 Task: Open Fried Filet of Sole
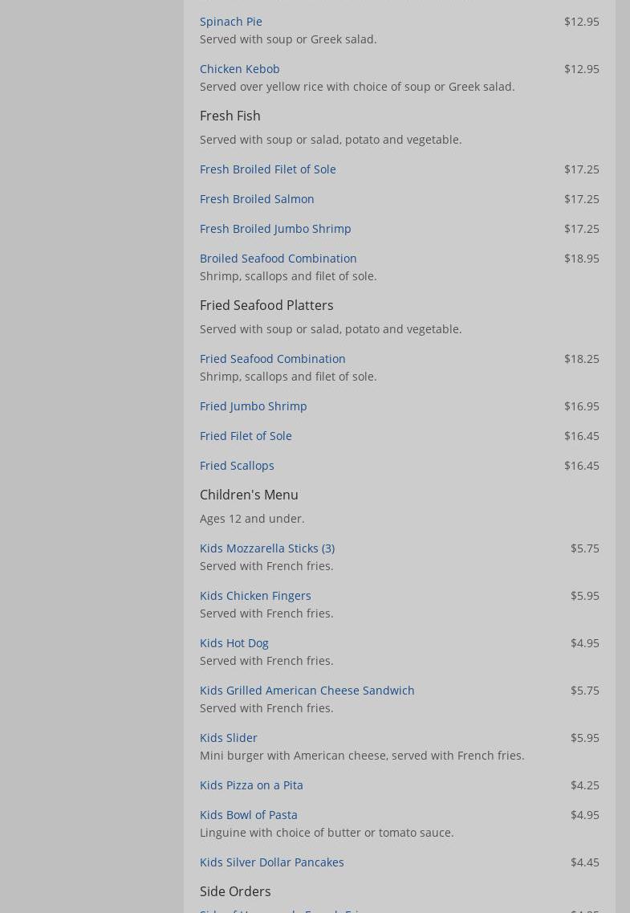[246, 435]
